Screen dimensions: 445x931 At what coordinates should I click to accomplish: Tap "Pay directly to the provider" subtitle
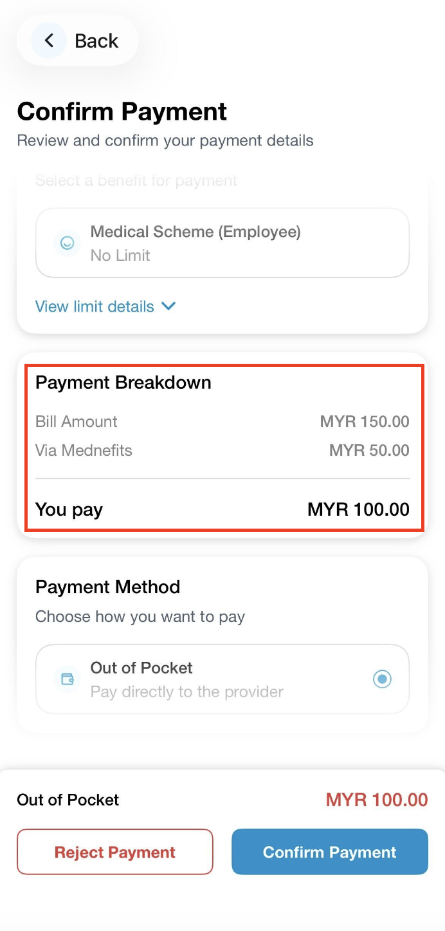[186, 692]
